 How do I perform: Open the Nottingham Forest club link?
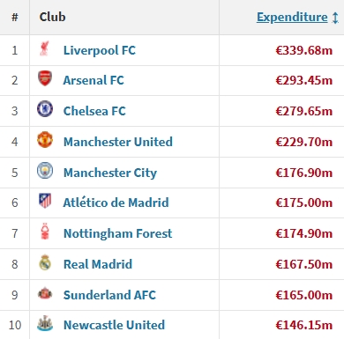click(x=117, y=233)
